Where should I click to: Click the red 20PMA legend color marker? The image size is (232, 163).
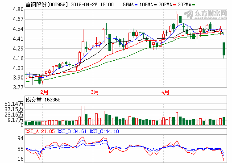(x=174, y=5)
